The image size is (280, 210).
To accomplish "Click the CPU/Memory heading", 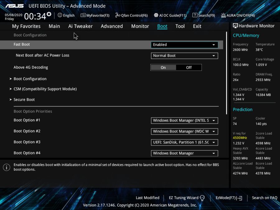I will 246,35.
